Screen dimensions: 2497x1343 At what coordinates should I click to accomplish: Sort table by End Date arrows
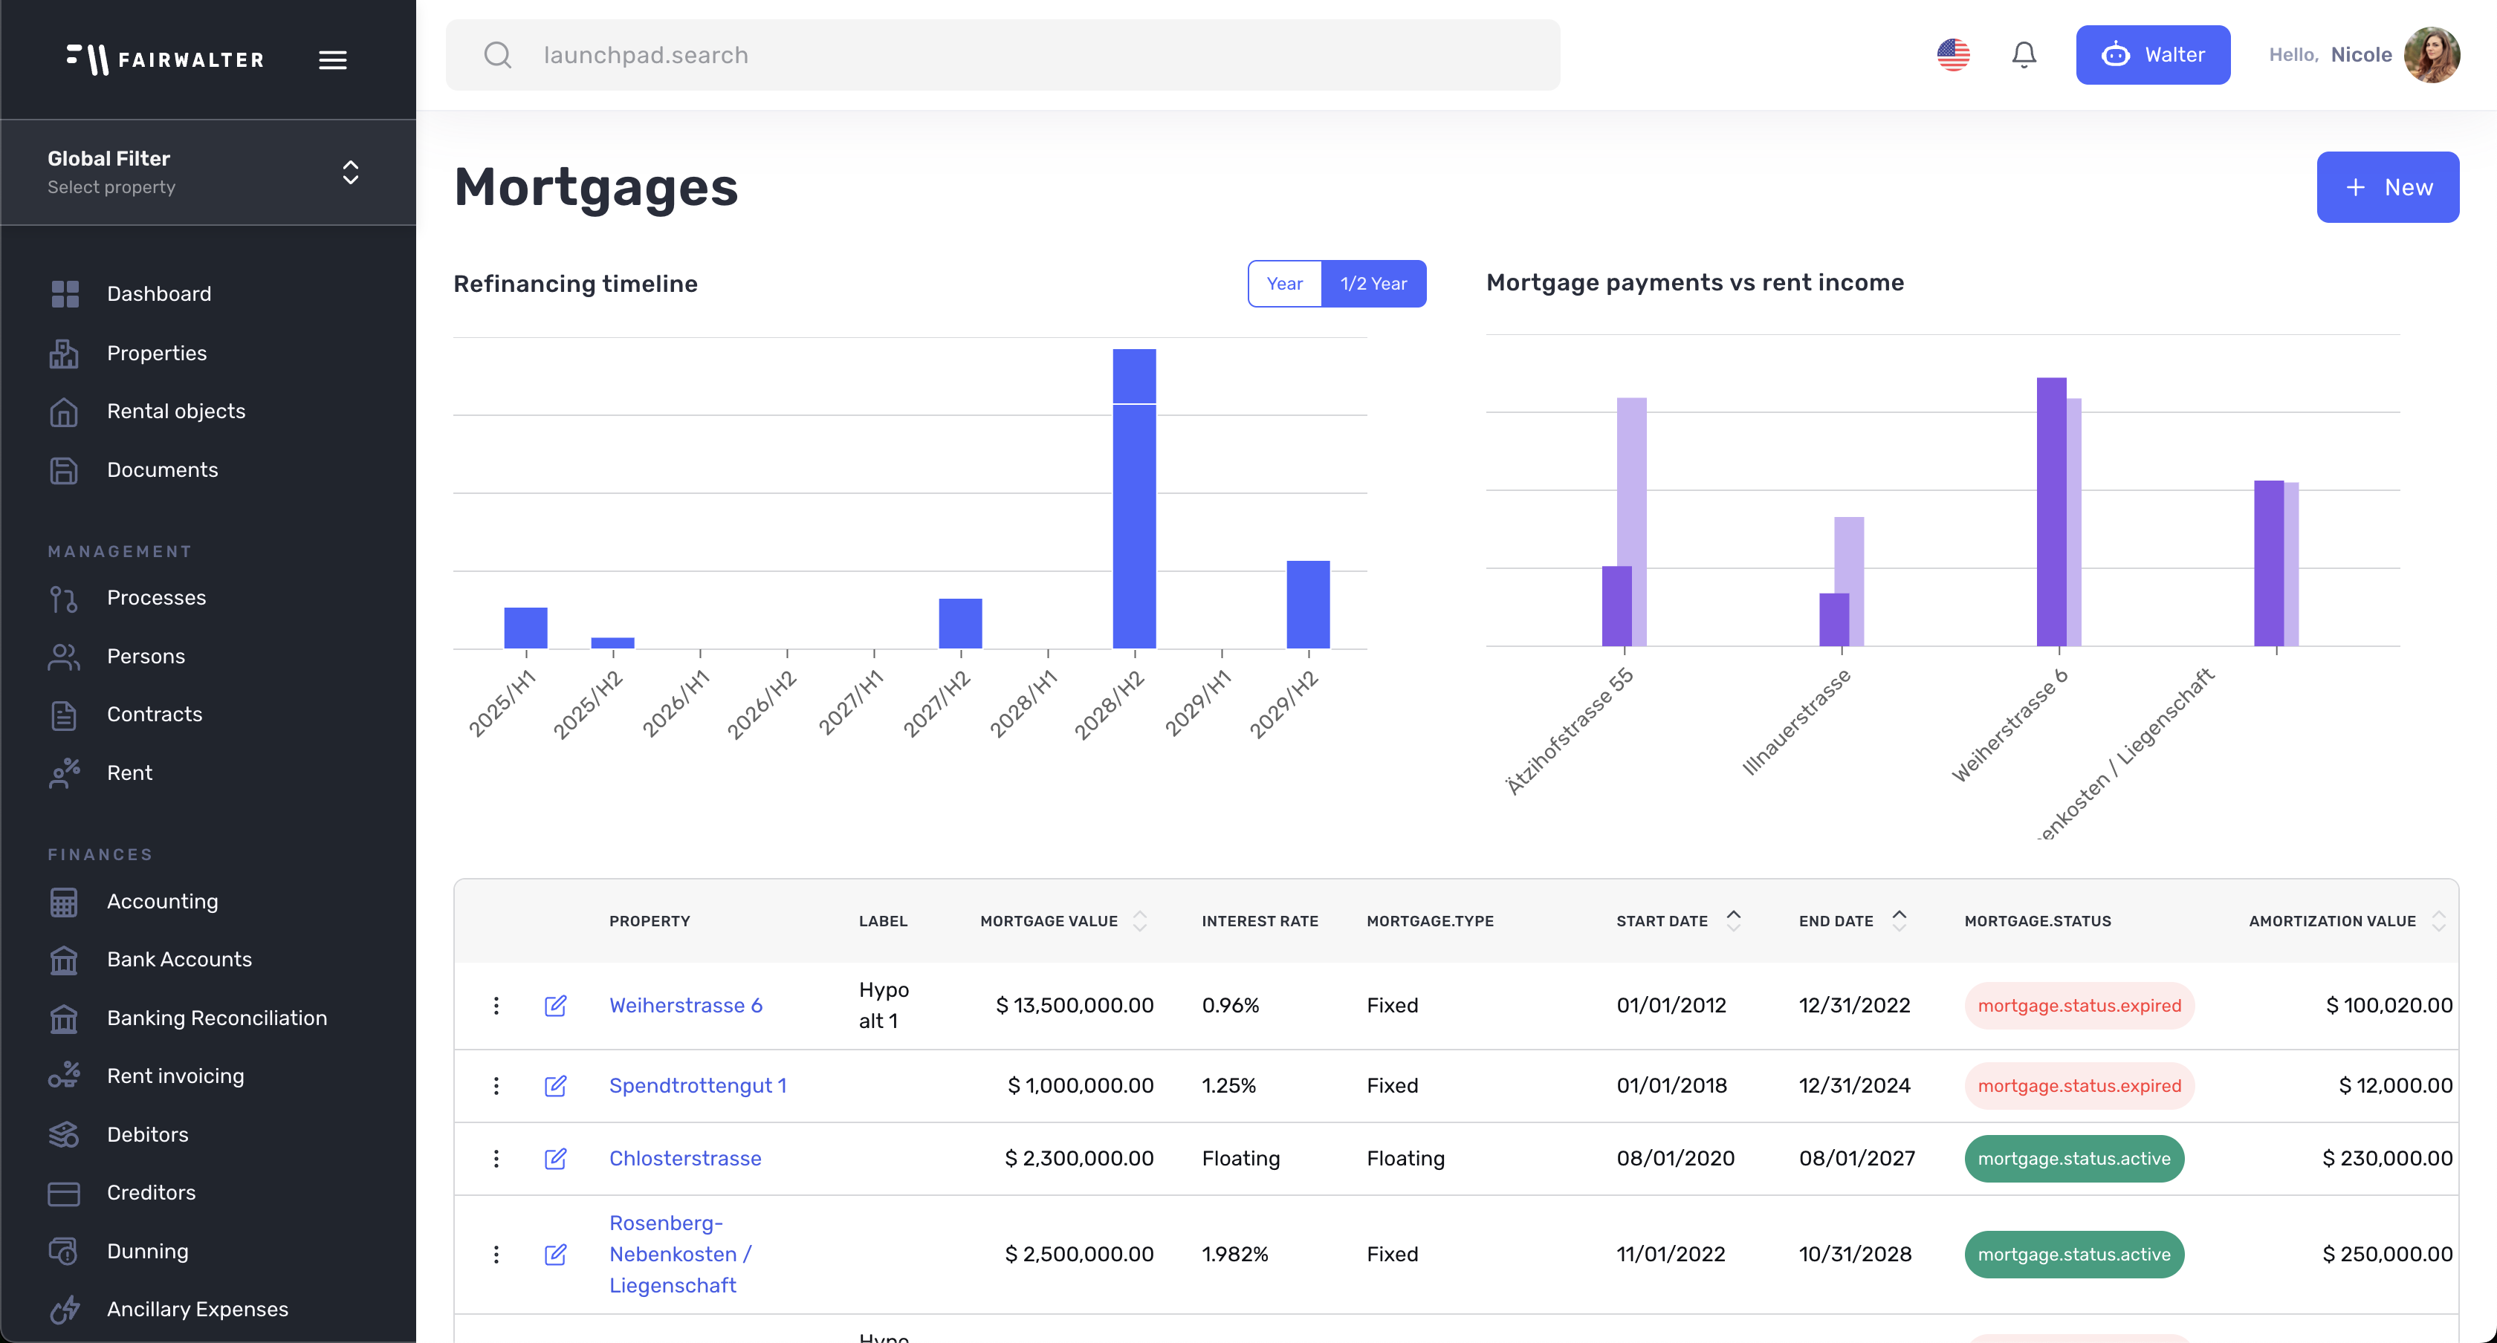pyautogui.click(x=1899, y=922)
